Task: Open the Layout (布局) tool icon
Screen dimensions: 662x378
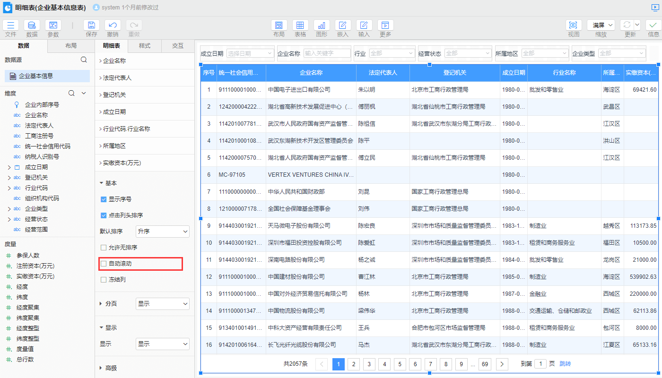Action: 279,26
